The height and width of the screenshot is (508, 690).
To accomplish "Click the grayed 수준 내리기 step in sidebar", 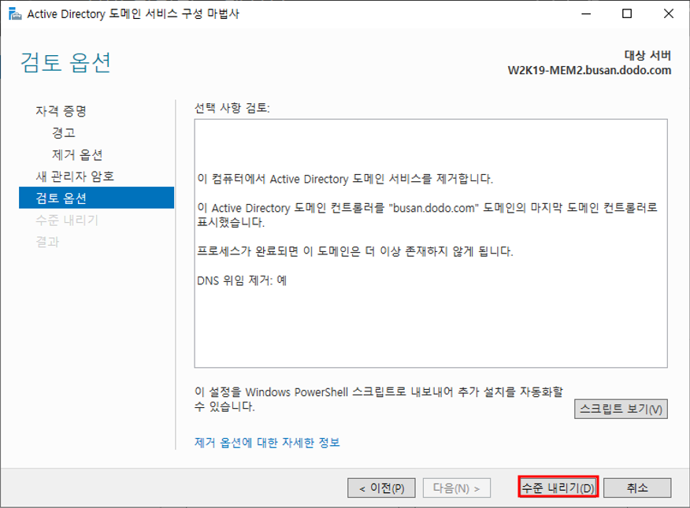I will (x=67, y=220).
